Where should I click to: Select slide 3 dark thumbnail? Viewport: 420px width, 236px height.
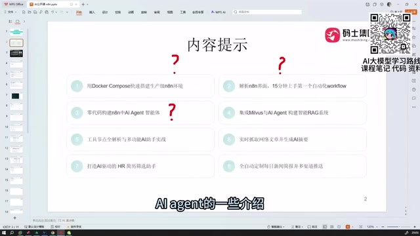pos(16,53)
